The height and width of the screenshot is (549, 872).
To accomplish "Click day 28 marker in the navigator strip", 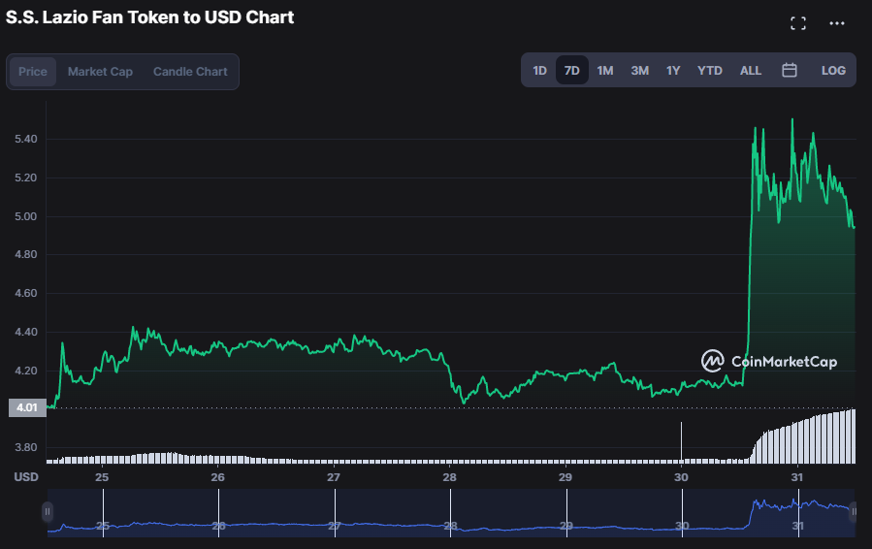I will click(450, 526).
